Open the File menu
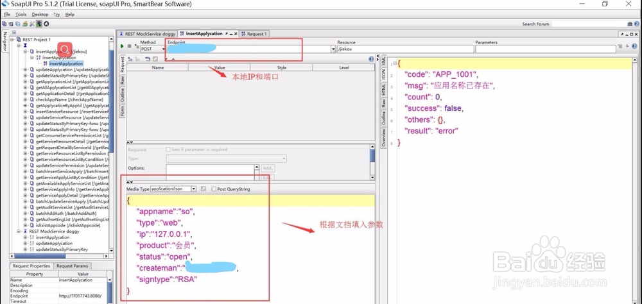 point(7,14)
